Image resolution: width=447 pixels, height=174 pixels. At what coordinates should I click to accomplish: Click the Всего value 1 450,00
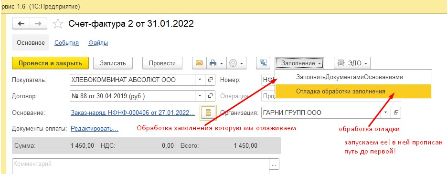230,146
